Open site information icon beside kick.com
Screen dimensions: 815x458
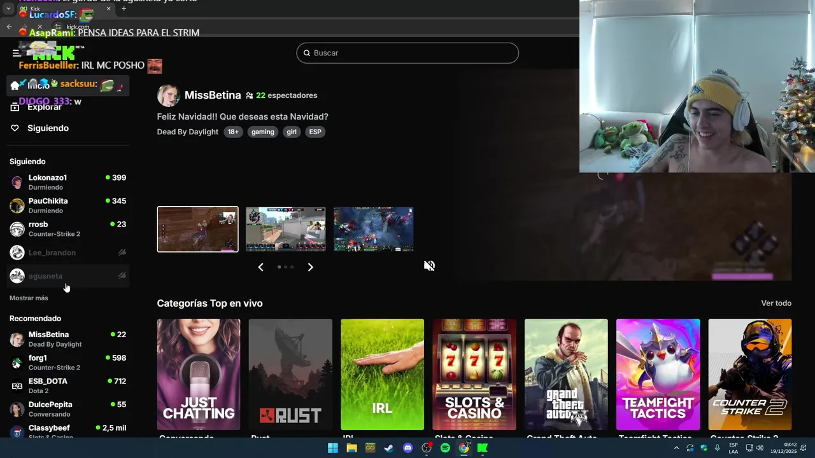coord(59,27)
